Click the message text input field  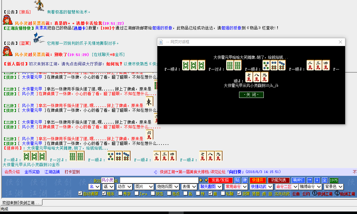pos(159,180)
